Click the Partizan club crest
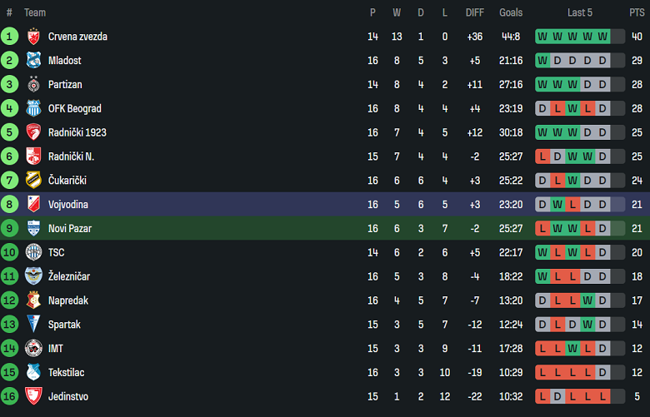This screenshot has width=650, height=417. (x=33, y=85)
